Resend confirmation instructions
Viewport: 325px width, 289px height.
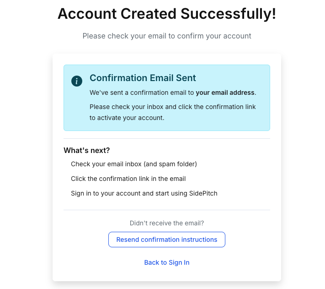pyautogui.click(x=167, y=240)
